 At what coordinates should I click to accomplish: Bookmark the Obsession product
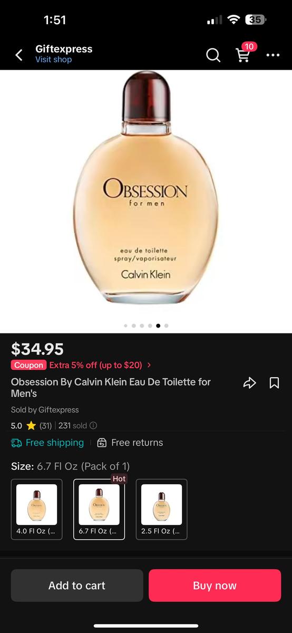(274, 383)
